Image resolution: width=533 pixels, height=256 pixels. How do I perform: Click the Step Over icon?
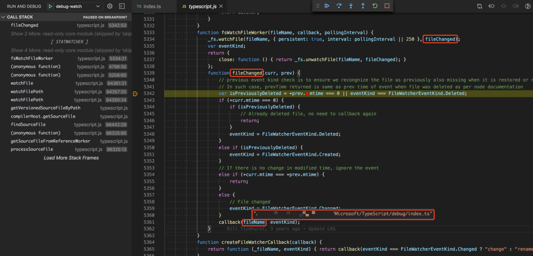[x=339, y=6]
